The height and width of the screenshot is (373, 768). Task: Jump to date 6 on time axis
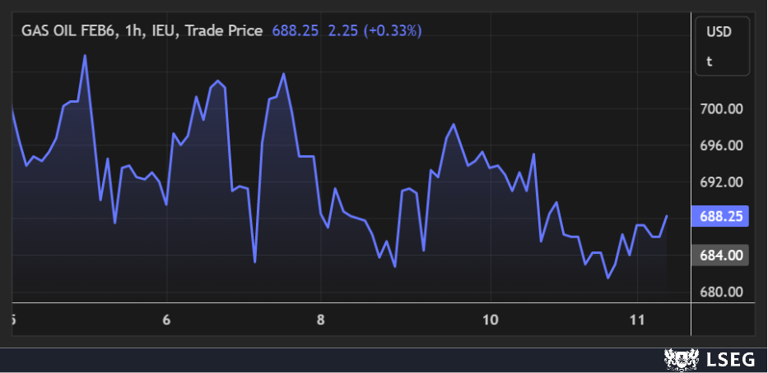click(166, 320)
